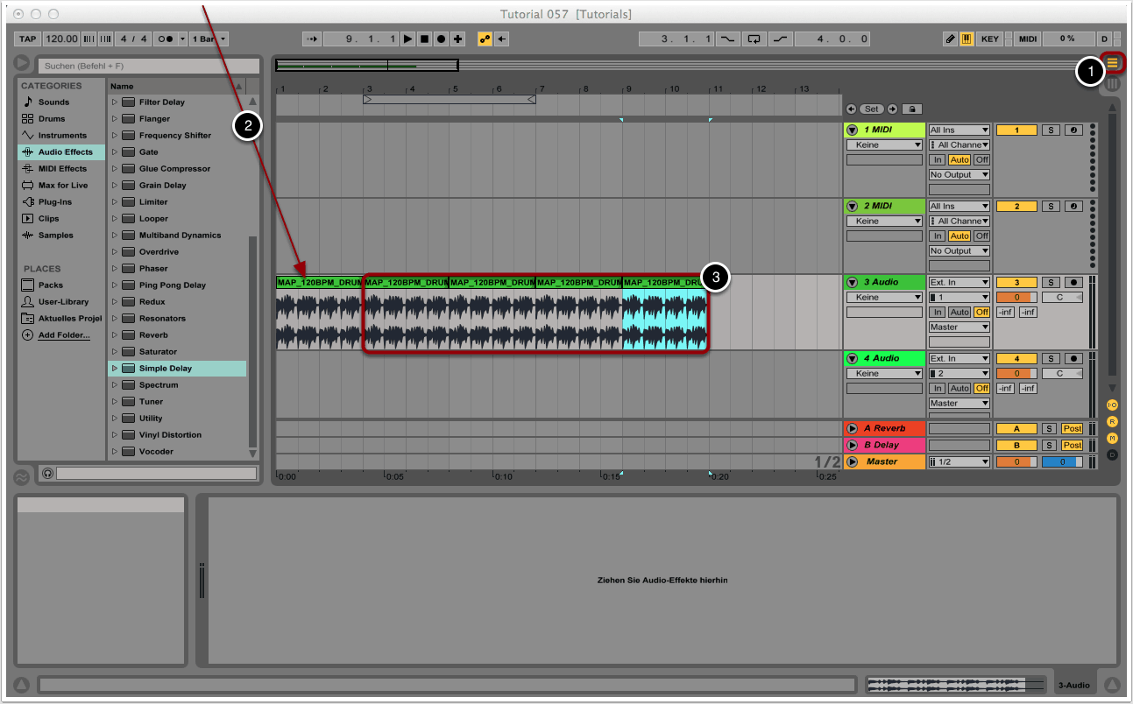Viewport: 1133px width, 704px height.
Task: Collapse the 2 MIDI track with its fold triangle
Action: point(852,207)
